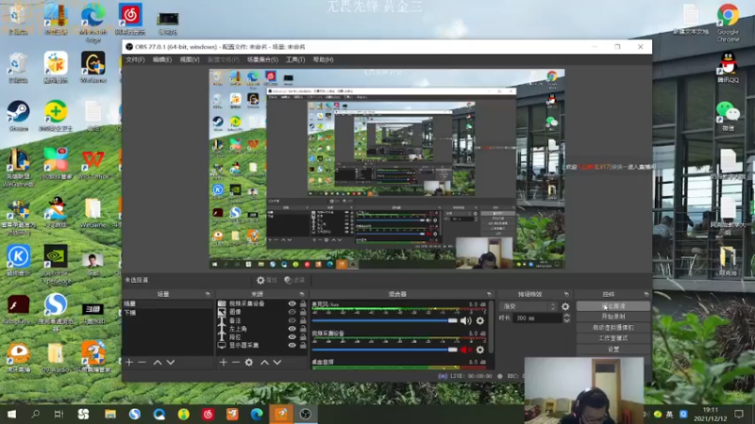Move the scene down with the down arrow
The width and height of the screenshot is (755, 424).
[171, 362]
